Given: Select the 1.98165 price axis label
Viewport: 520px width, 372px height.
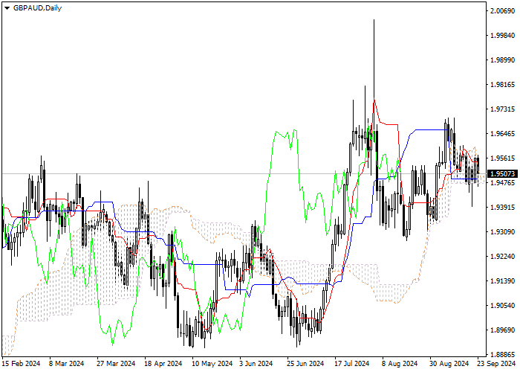Looking at the screenshot, I should pyautogui.click(x=502, y=85).
